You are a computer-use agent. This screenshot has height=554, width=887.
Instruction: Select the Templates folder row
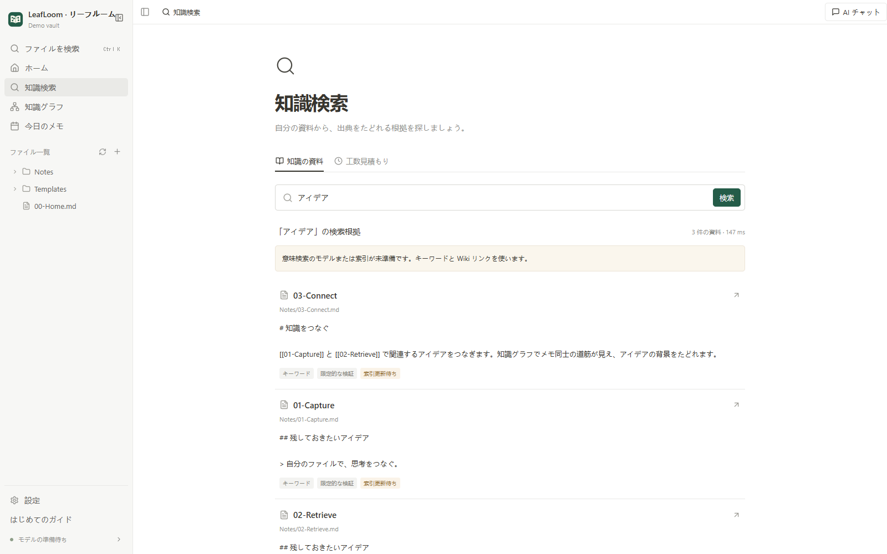(x=66, y=189)
